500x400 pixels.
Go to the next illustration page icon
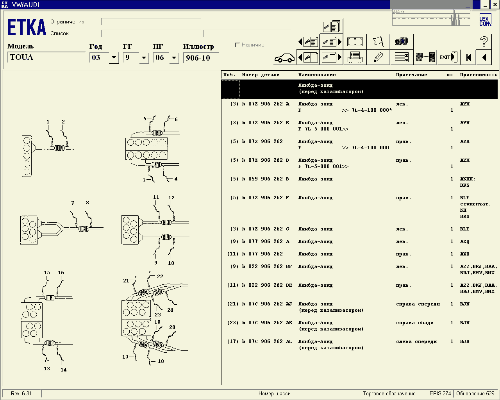click(331, 57)
